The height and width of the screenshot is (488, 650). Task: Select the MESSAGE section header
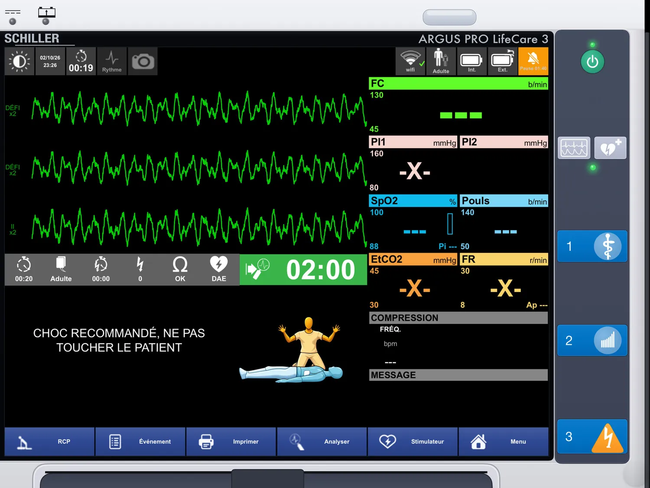[458, 375]
